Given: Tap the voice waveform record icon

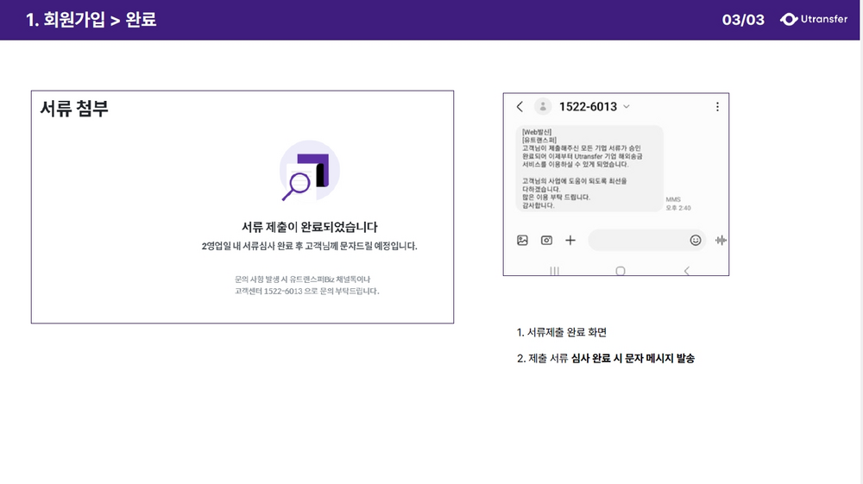Looking at the screenshot, I should point(721,241).
